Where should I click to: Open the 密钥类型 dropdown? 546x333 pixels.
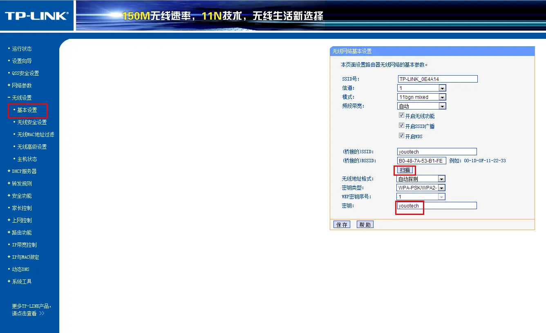[421, 188]
